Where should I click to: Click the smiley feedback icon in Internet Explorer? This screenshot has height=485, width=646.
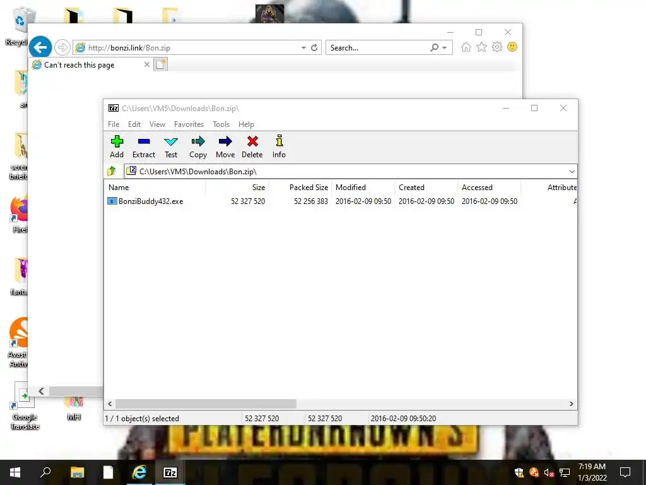[x=512, y=47]
